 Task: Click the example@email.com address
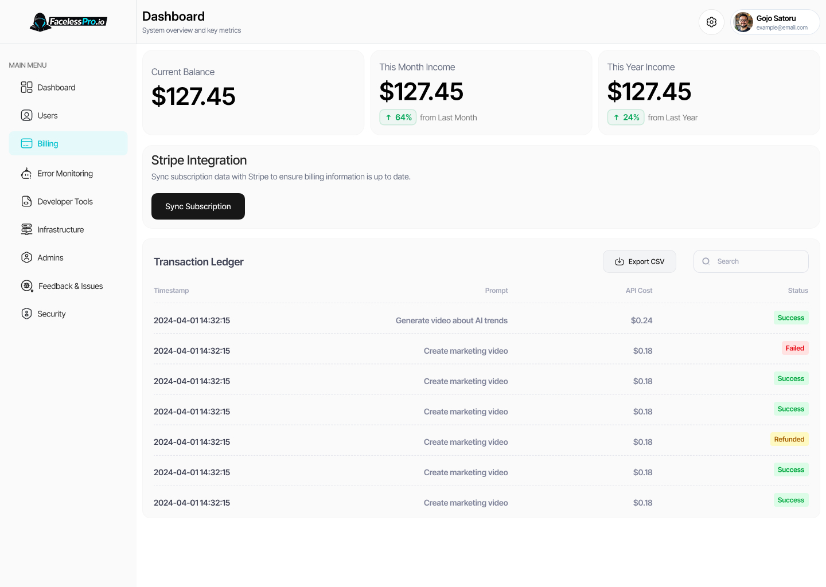(782, 28)
